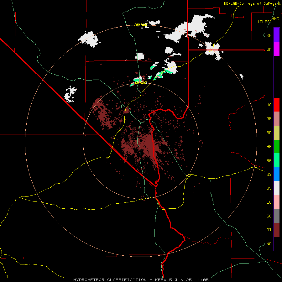Viewport: 282px width, 282px height.
Task: Click the DS legend label
Action: tap(269, 188)
